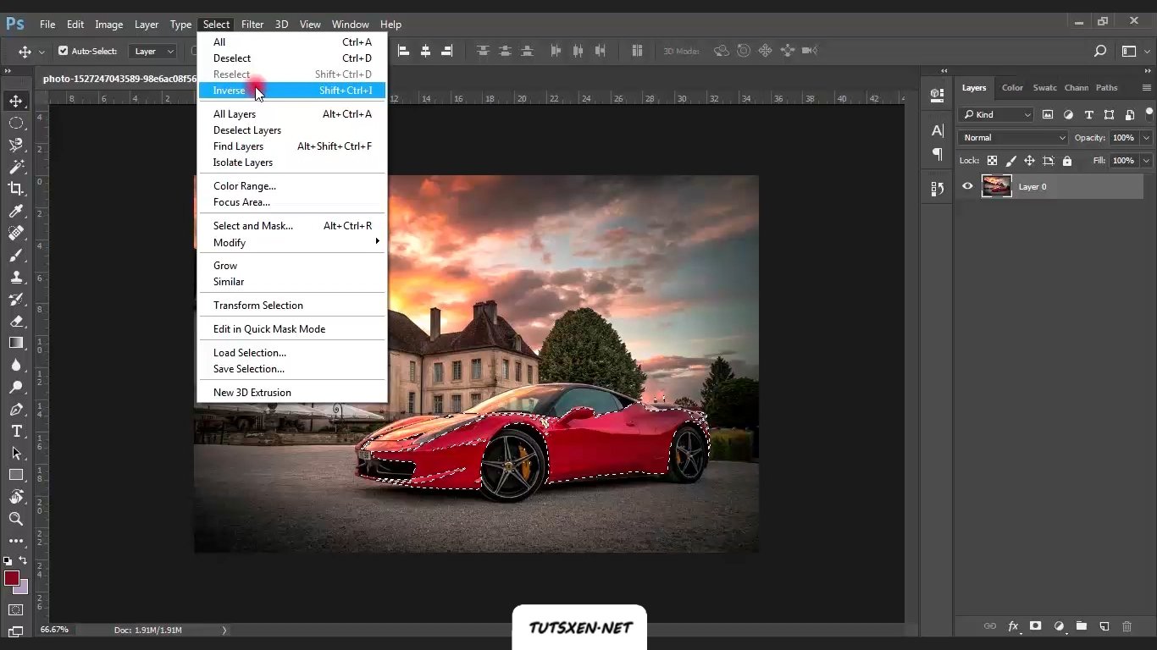
Task: Toggle the layer filtering switch
Action: (1149, 113)
